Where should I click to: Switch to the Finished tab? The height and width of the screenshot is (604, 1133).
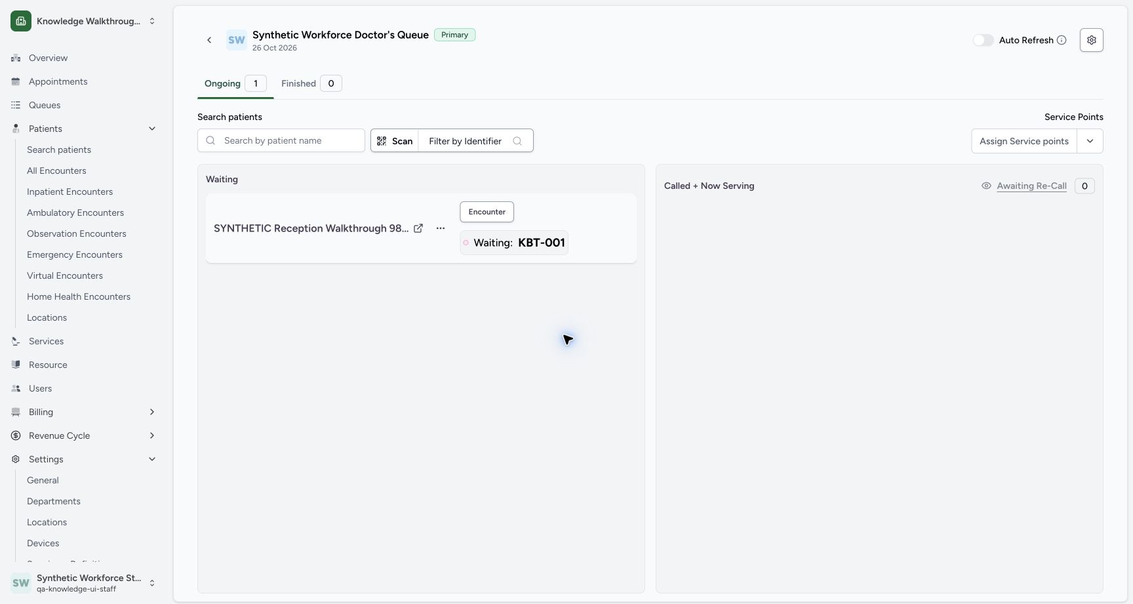tap(311, 83)
